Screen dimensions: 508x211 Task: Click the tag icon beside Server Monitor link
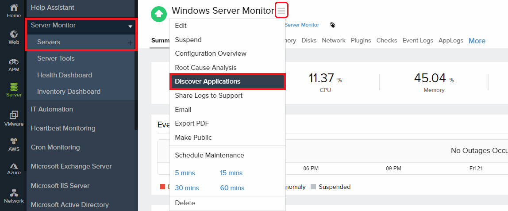(x=333, y=25)
